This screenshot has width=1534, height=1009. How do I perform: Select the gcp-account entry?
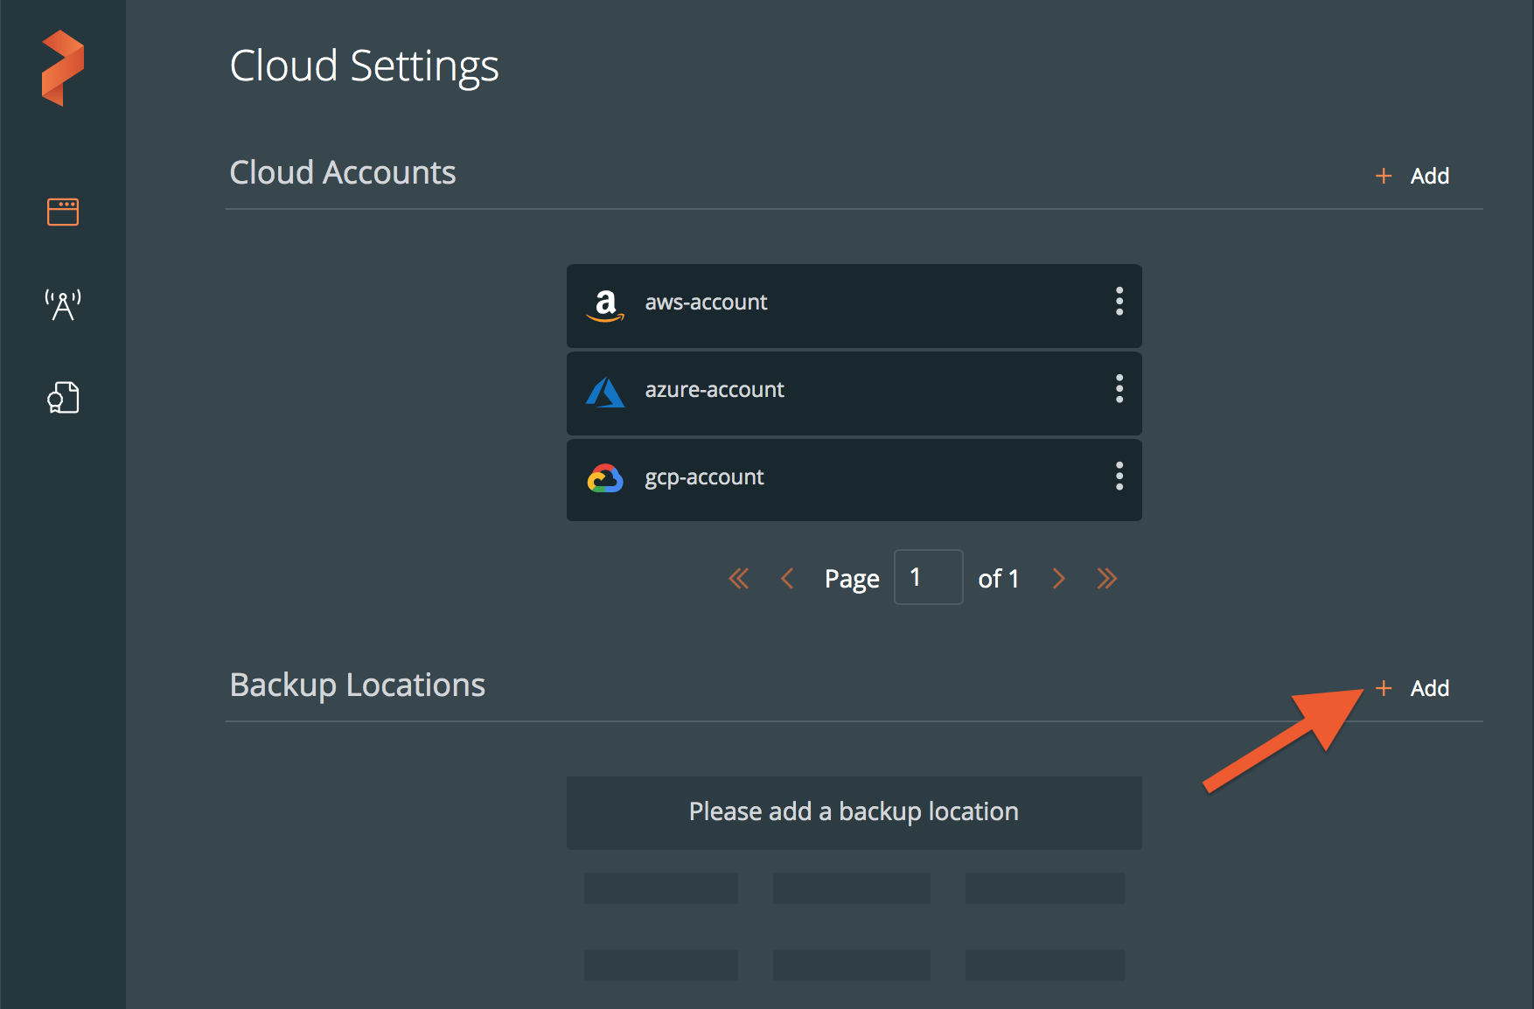tap(704, 477)
